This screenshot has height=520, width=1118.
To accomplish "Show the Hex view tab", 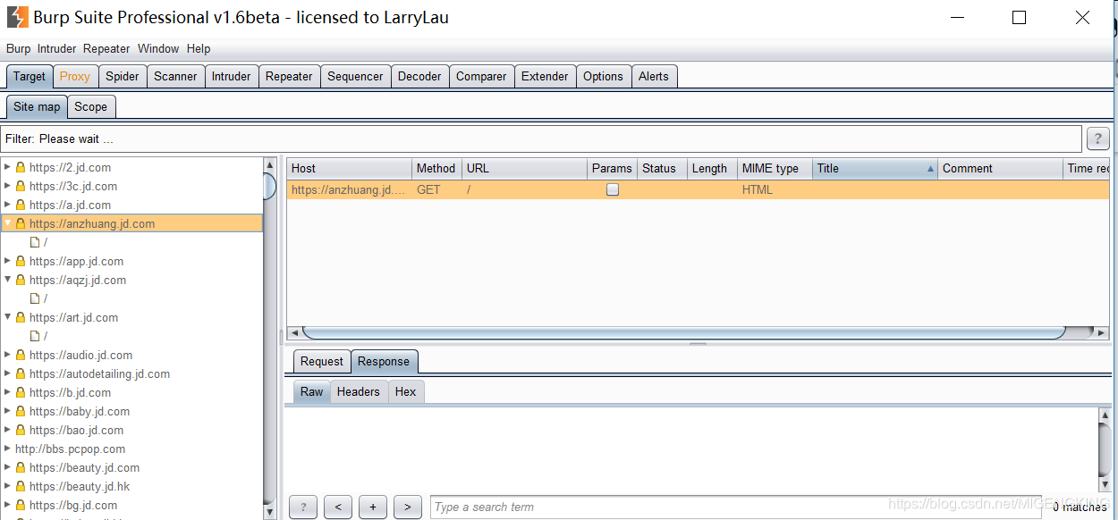I will [x=406, y=391].
